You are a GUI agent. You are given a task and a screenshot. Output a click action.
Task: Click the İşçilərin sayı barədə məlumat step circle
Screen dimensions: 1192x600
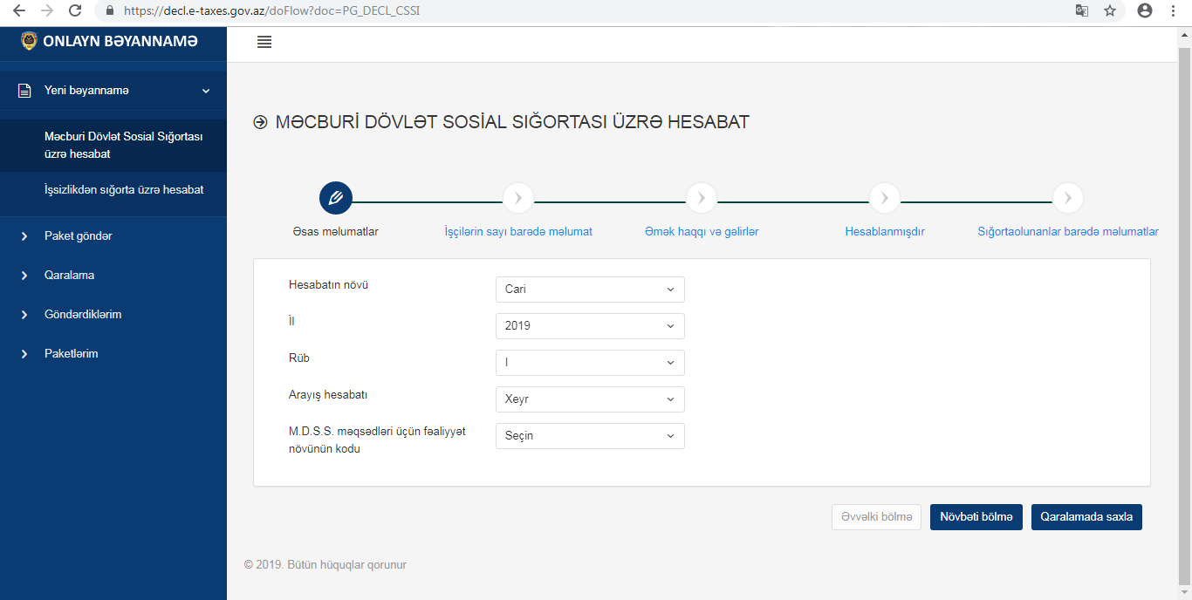click(517, 197)
